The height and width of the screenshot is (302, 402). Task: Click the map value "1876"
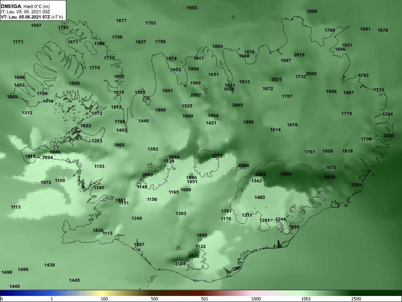point(383,30)
